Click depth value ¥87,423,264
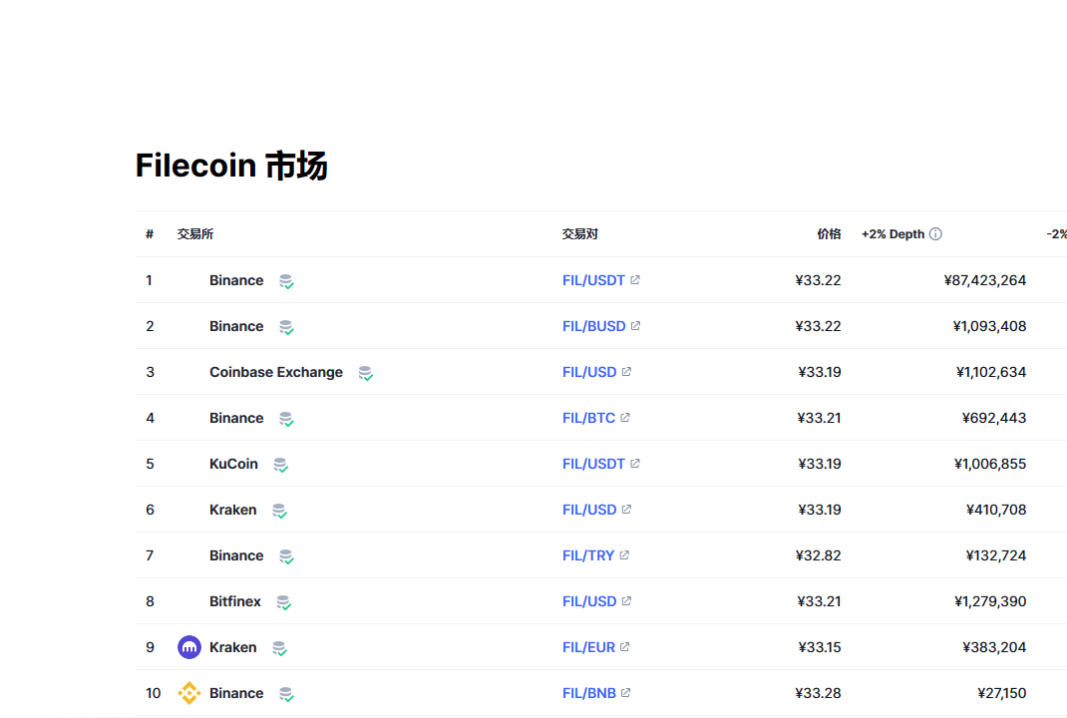 point(984,280)
